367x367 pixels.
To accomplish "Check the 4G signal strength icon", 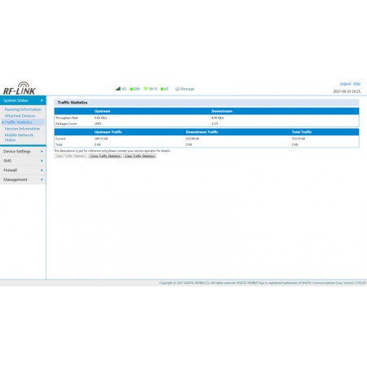I will tap(118, 89).
